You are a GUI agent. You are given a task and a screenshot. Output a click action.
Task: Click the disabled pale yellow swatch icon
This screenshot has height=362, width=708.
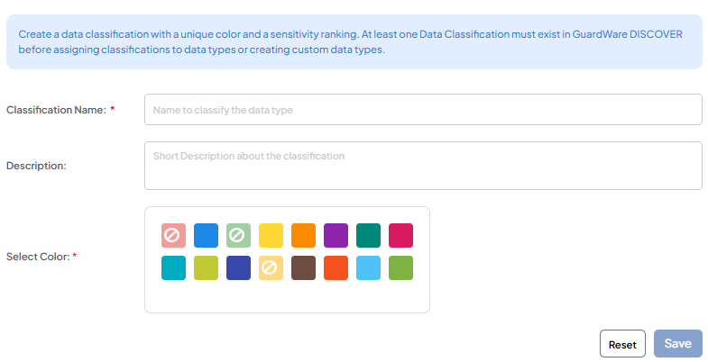tap(271, 267)
